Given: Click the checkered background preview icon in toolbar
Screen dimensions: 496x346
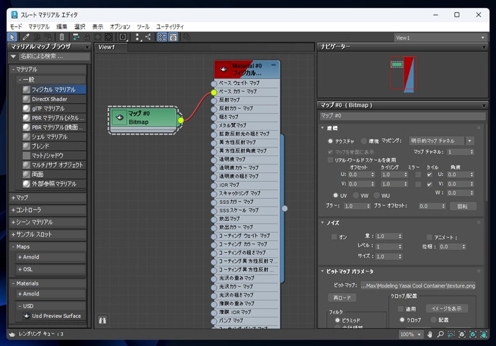Looking at the screenshot, I should tap(109, 37).
